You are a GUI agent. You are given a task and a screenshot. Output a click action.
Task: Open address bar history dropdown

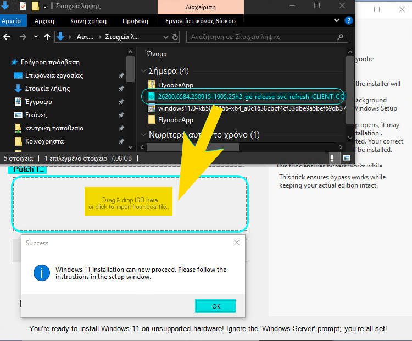(x=166, y=37)
